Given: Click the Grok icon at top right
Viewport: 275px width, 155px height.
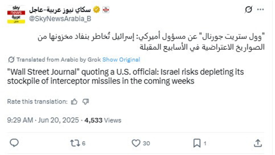Looking at the screenshot, I should (248, 10).
